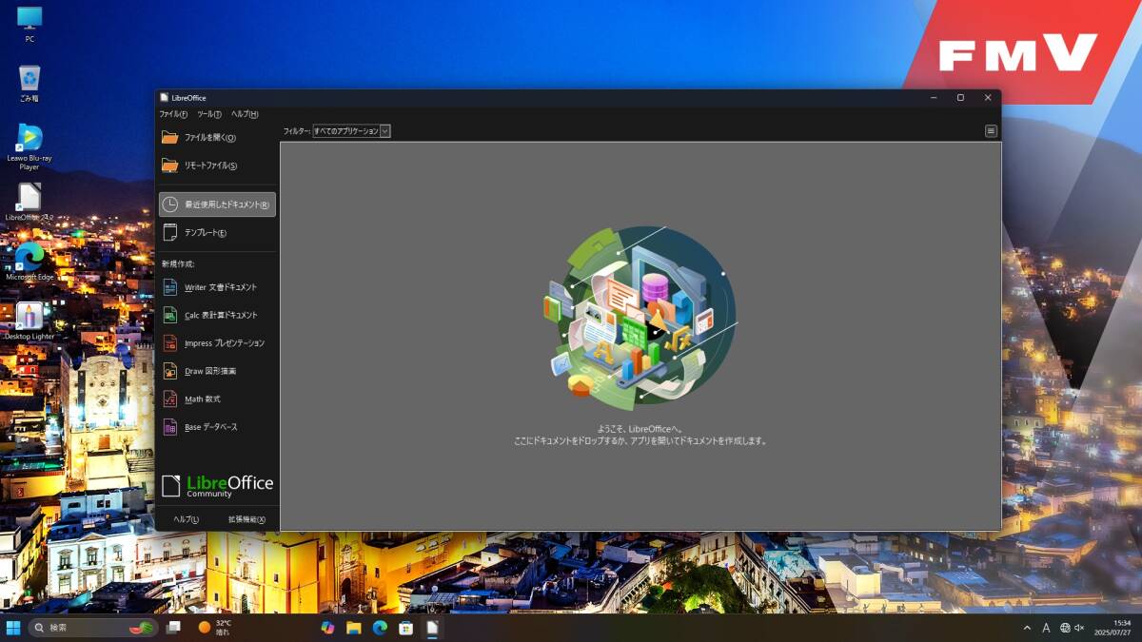
Task: Click the LibreOffice taskbar icon
Action: pyautogui.click(x=432, y=628)
